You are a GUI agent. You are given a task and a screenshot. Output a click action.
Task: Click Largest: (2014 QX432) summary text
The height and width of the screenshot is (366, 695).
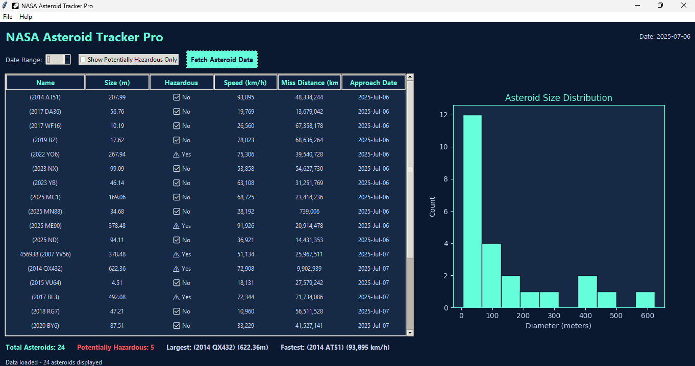point(217,348)
